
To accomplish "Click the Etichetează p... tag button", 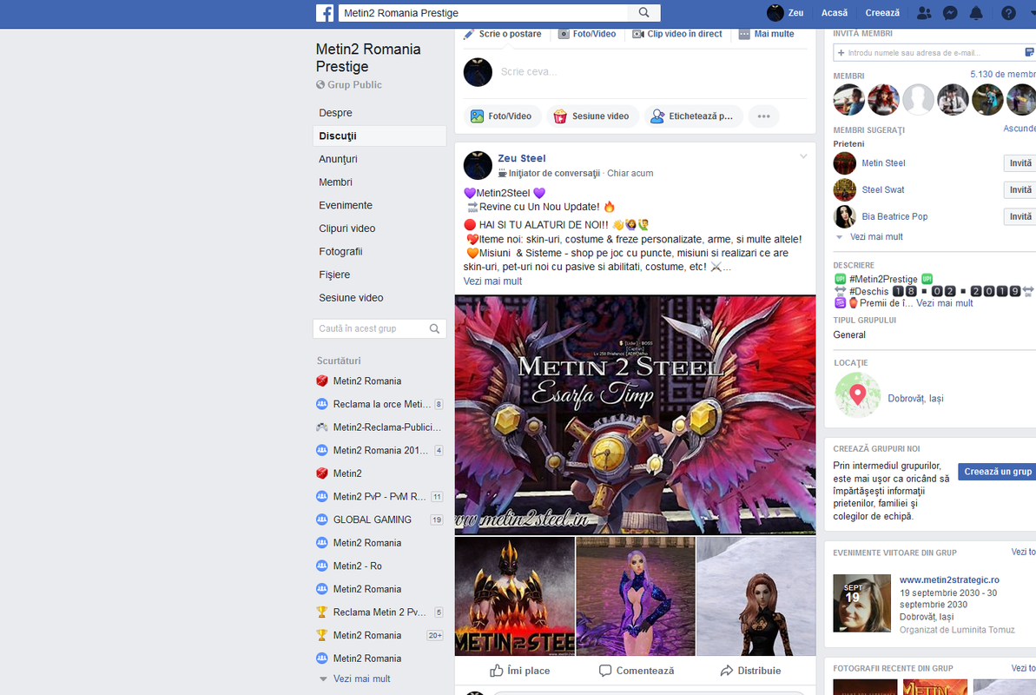I will click(692, 116).
